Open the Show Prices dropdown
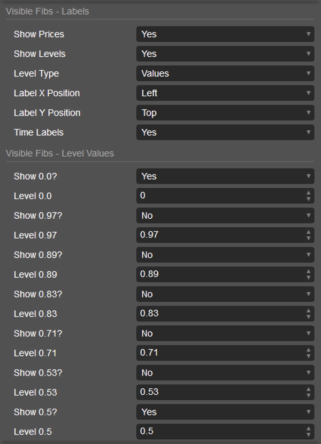 point(225,34)
